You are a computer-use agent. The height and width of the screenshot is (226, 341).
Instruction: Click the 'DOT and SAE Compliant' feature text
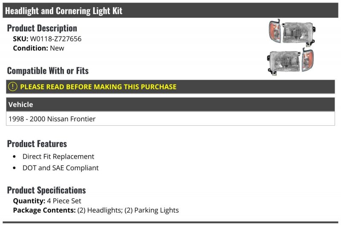tap(61, 168)
